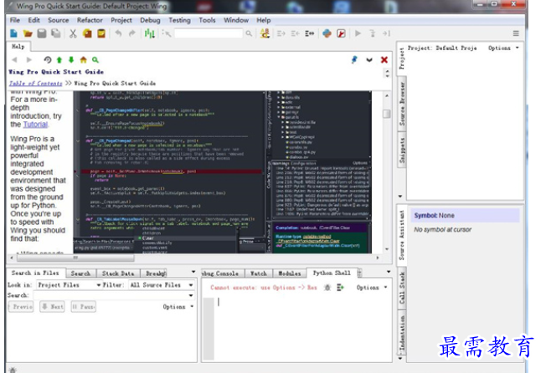The image size is (541, 373).
Task: Click the Save All files icon
Action: click(x=56, y=33)
